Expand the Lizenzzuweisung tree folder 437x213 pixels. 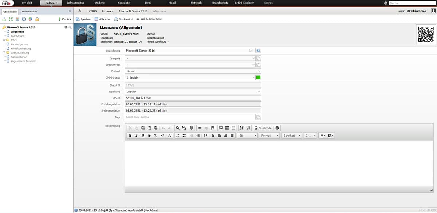pyautogui.click(x=4, y=53)
